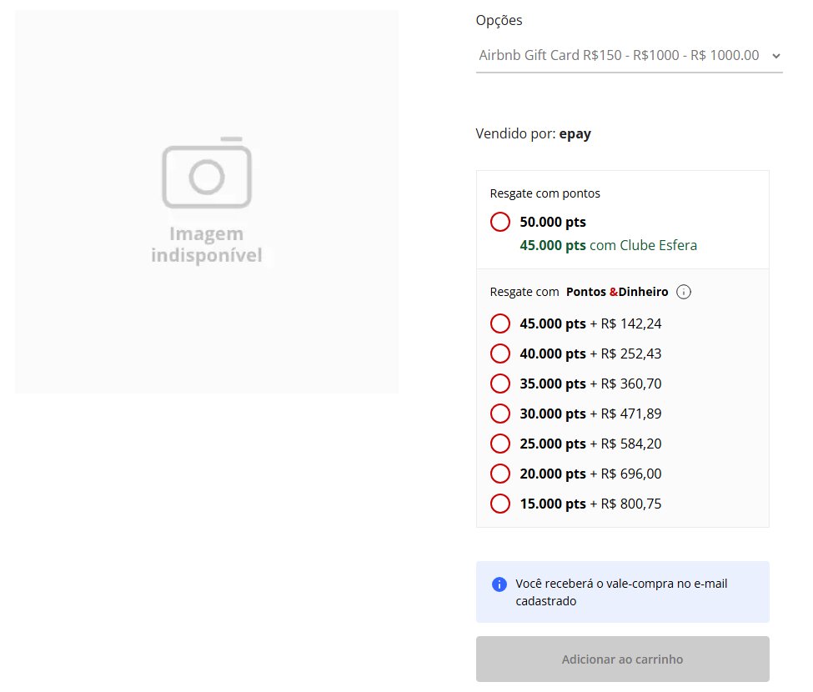The height and width of the screenshot is (692, 813).
Task: Choose 45.000 pts + R$ 142,24 option
Action: point(500,323)
